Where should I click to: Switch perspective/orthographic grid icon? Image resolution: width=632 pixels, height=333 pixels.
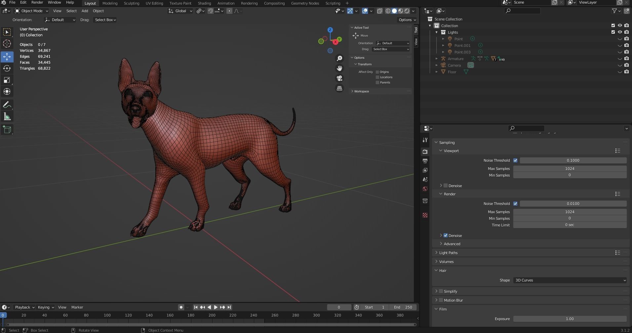pyautogui.click(x=339, y=88)
